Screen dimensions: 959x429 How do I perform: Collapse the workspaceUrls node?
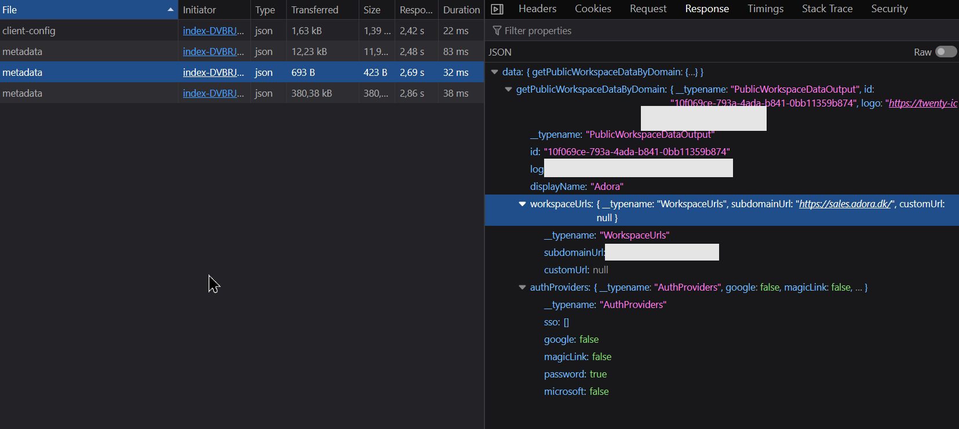pos(522,204)
